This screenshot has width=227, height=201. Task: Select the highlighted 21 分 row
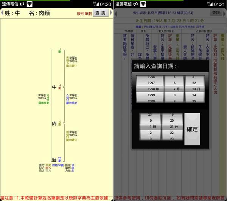(x=172, y=127)
